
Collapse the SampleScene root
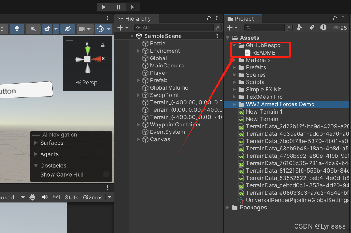click(132, 36)
